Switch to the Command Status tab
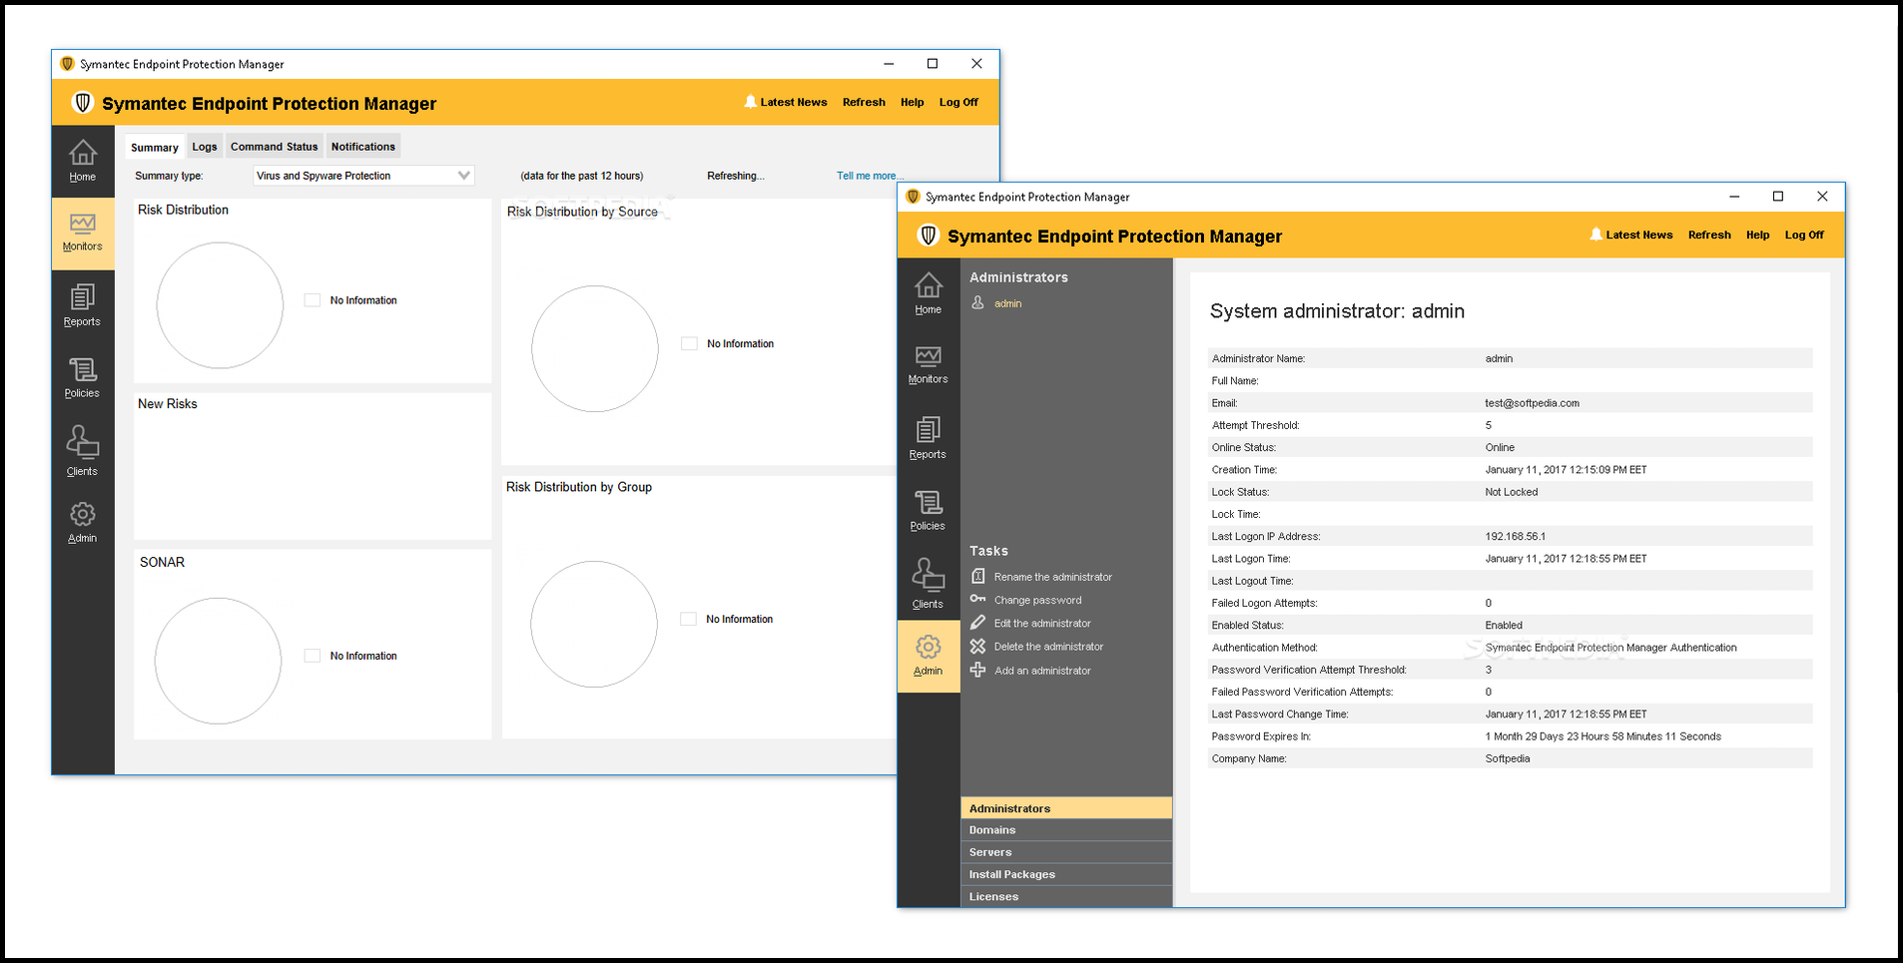The image size is (1903, 963). [x=275, y=147]
